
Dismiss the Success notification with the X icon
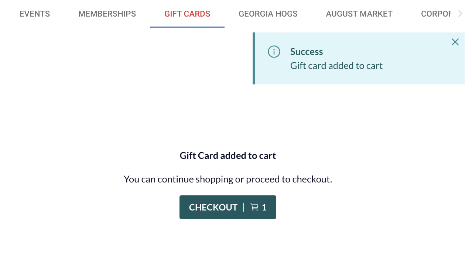tap(455, 42)
